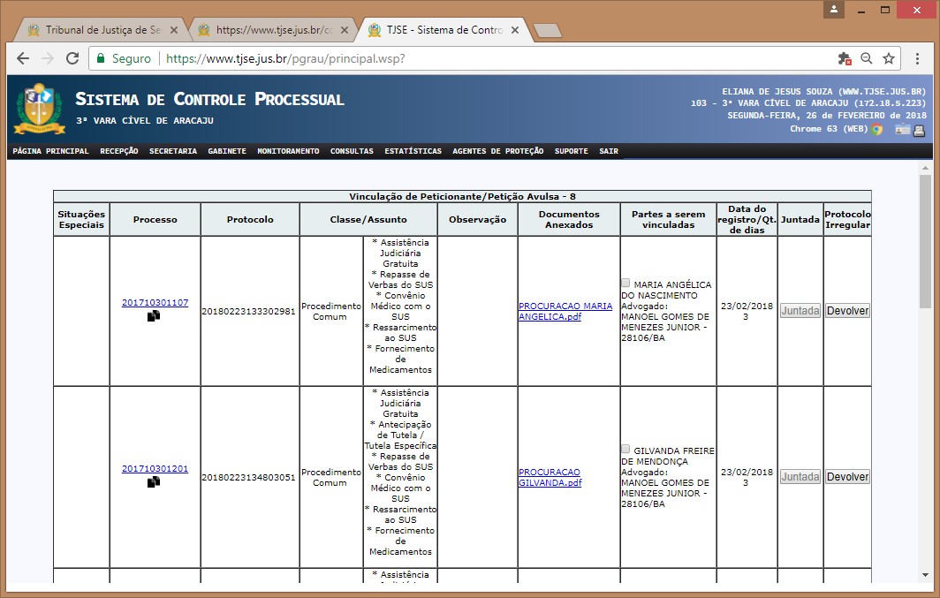940x598 pixels.
Task: Open PROCURACAO GILVANDA.pdf document link
Action: coord(550,477)
